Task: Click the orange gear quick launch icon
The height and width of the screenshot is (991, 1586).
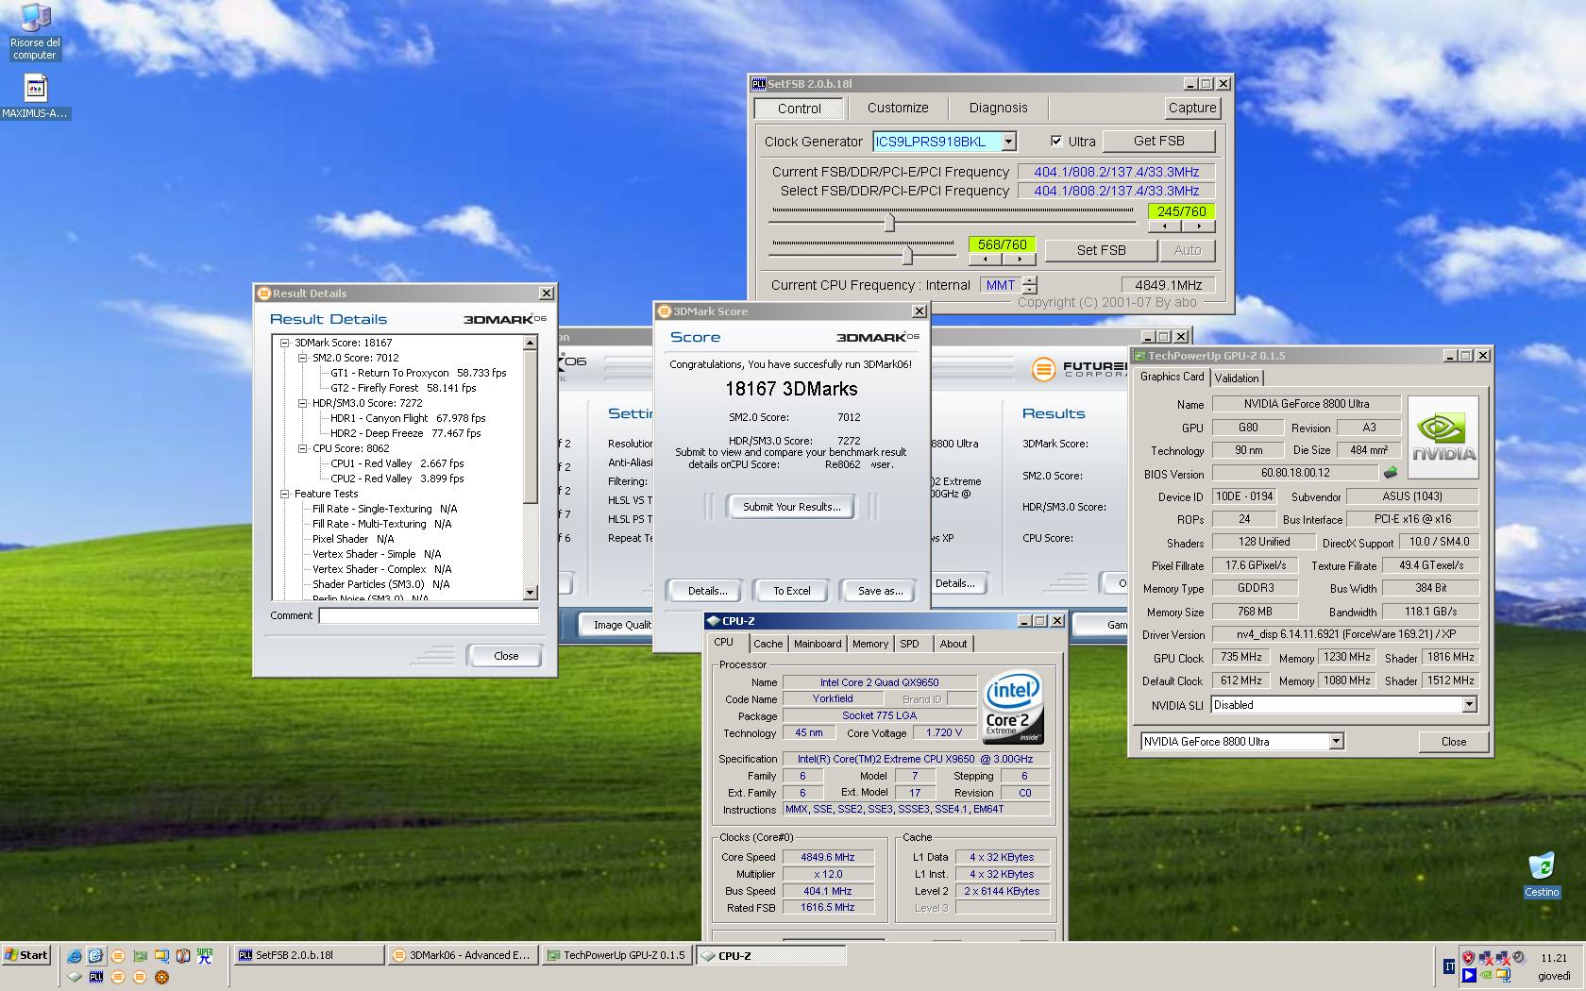Action: (x=161, y=977)
